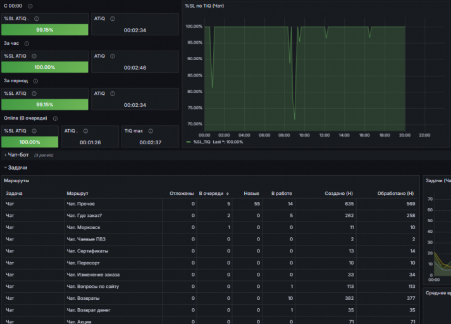
Task: Click TiQ max value 00:02:37
Action: 150,142
